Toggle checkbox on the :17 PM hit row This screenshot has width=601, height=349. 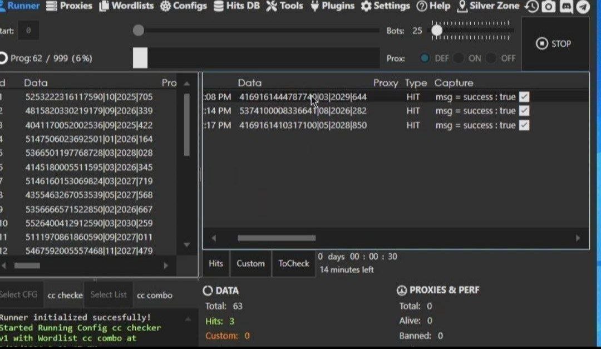click(524, 125)
